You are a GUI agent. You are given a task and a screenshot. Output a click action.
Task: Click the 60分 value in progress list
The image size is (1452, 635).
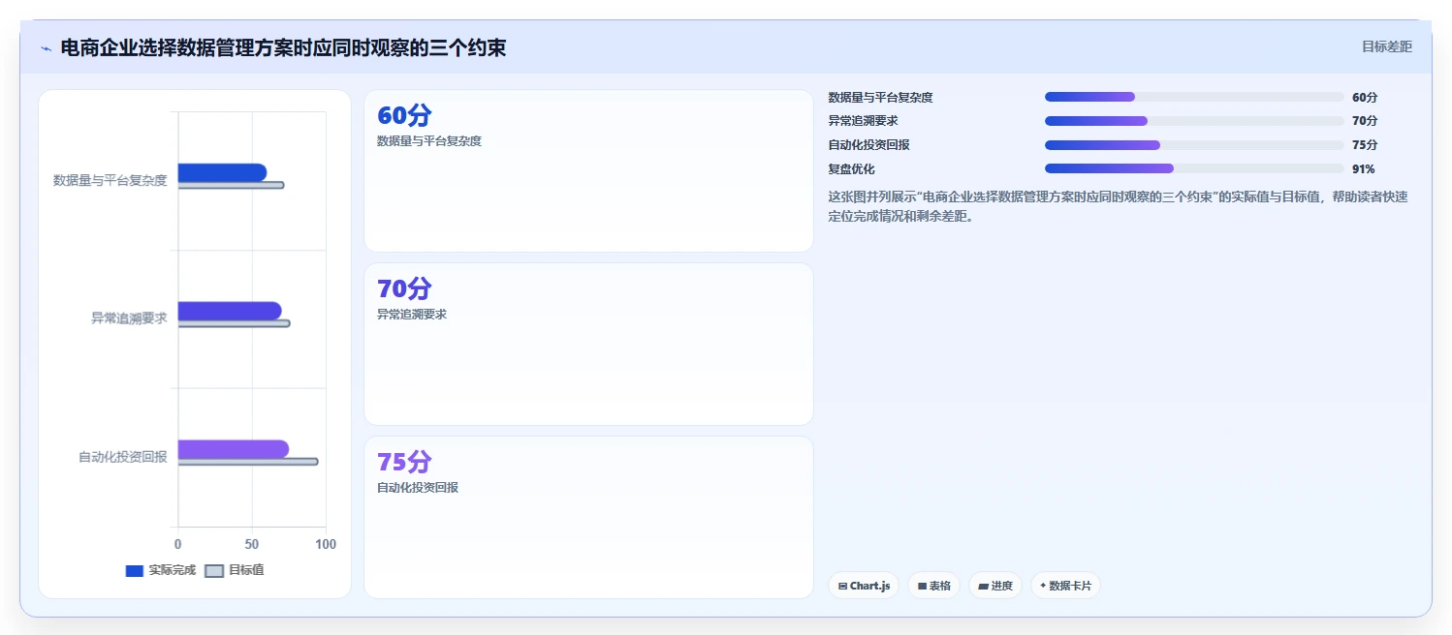coord(1365,97)
